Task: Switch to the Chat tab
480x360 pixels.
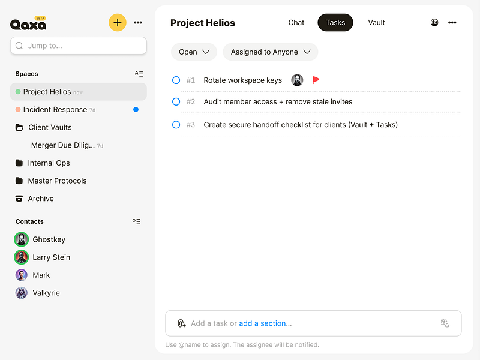Action: pyautogui.click(x=296, y=23)
